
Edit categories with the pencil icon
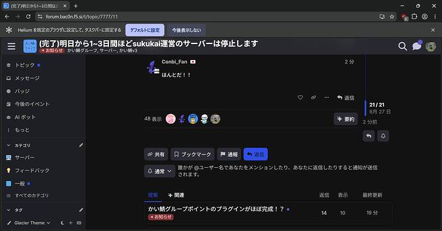(81, 145)
